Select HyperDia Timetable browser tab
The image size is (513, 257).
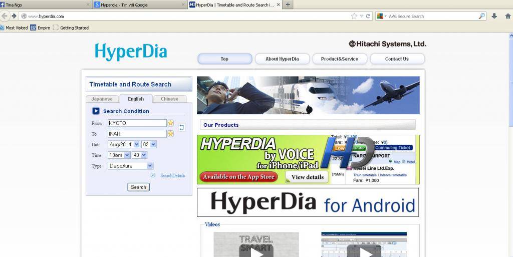click(x=234, y=5)
